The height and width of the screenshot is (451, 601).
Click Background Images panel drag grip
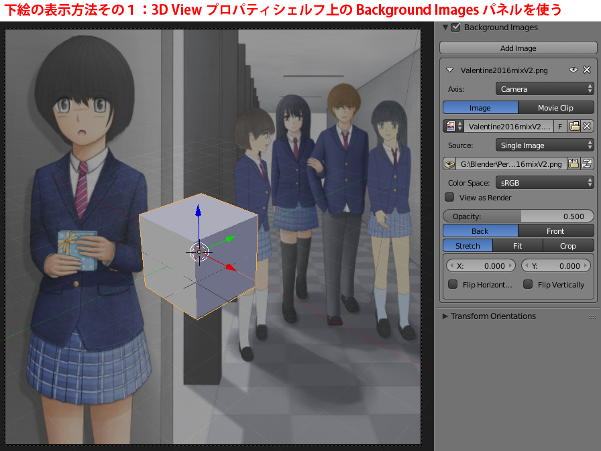tap(592, 28)
